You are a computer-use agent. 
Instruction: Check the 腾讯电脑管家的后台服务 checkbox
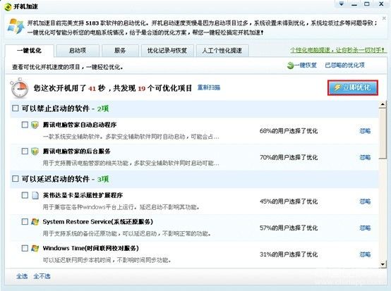[25, 151]
